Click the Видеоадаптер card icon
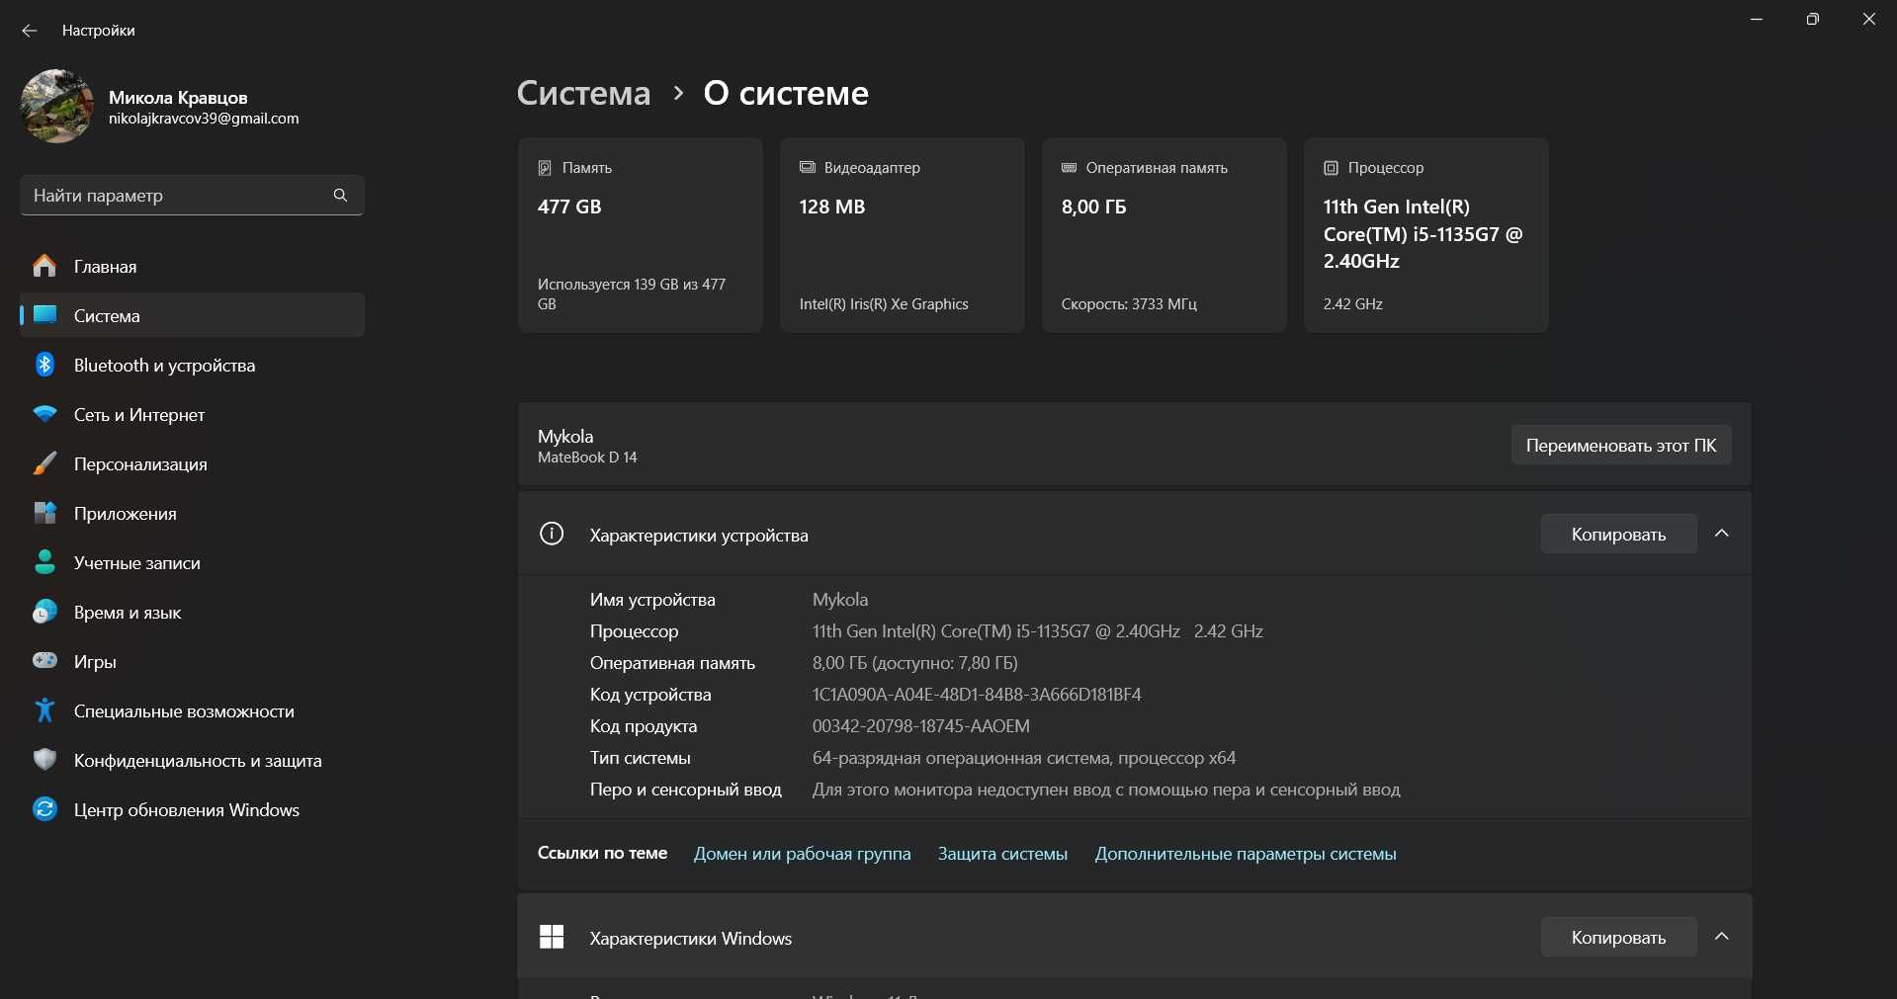Image resolution: width=1897 pixels, height=999 pixels. [807, 168]
